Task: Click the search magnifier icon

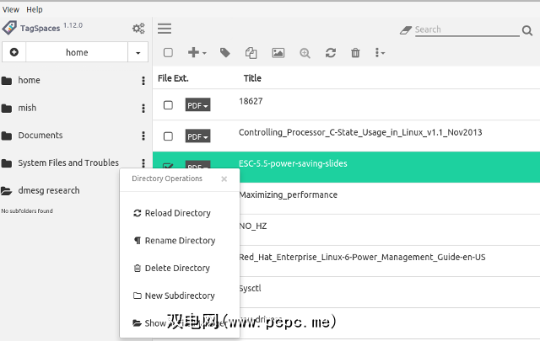Action: click(528, 30)
